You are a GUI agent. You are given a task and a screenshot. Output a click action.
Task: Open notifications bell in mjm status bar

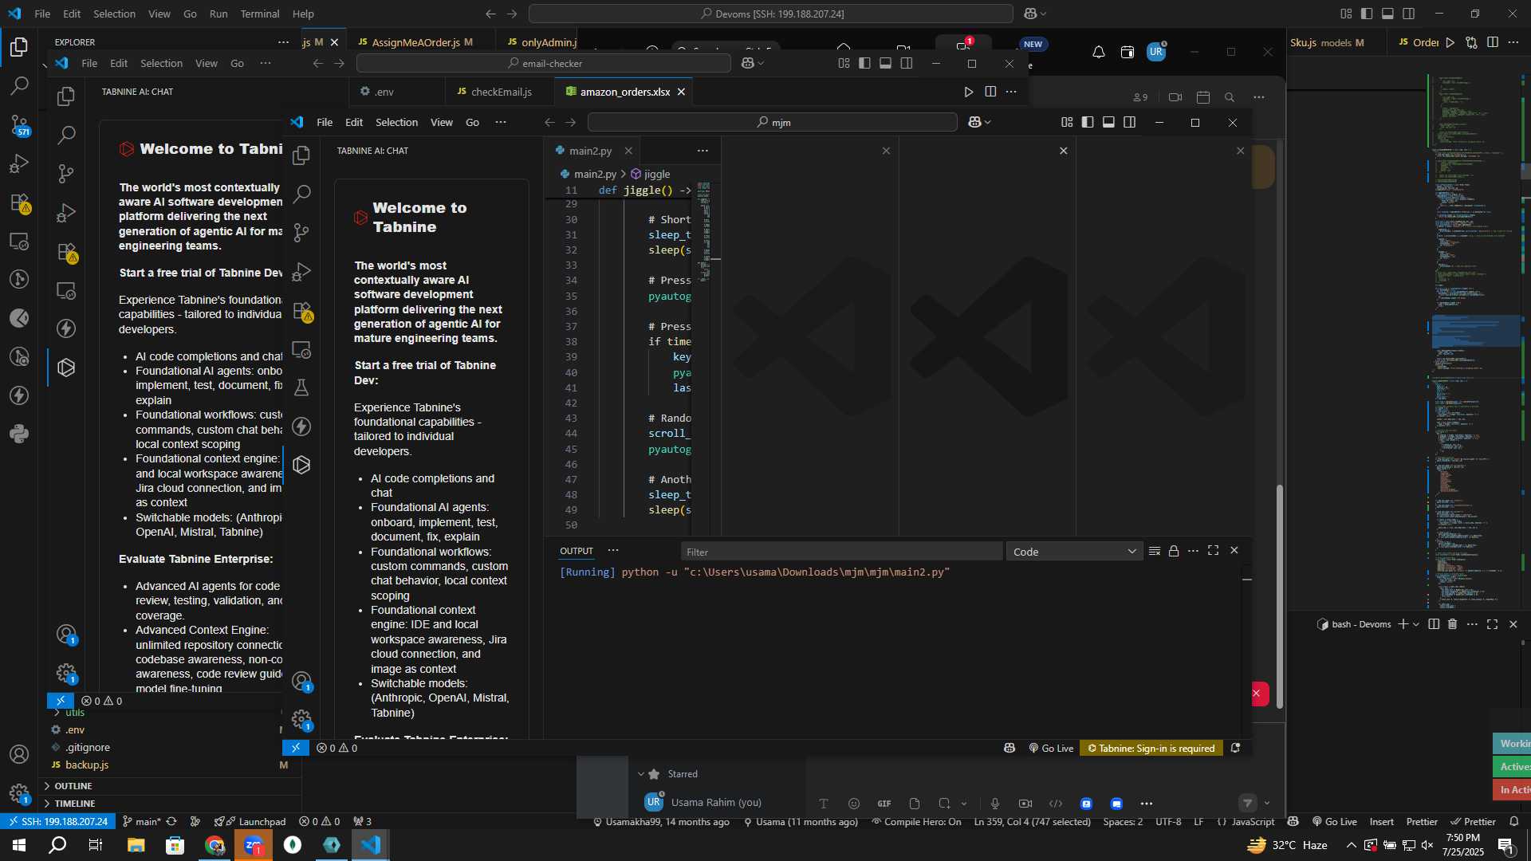coord(1235,748)
